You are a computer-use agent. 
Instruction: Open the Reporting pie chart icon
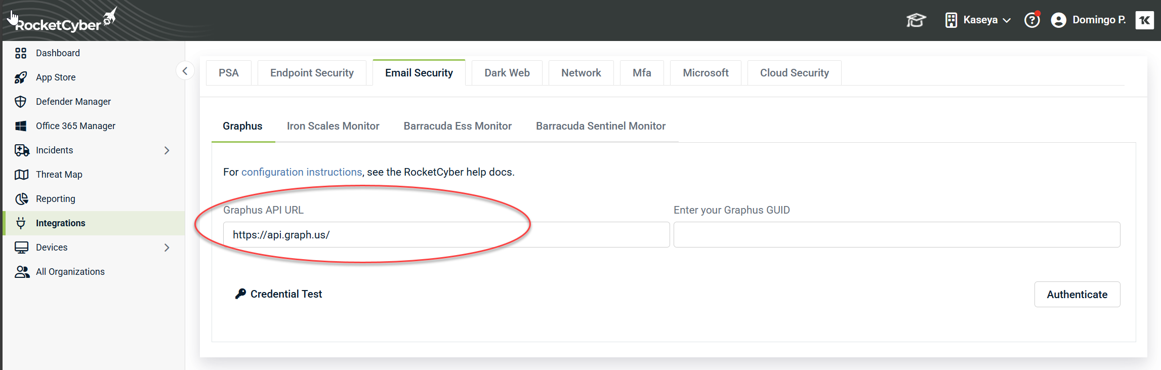coord(21,199)
